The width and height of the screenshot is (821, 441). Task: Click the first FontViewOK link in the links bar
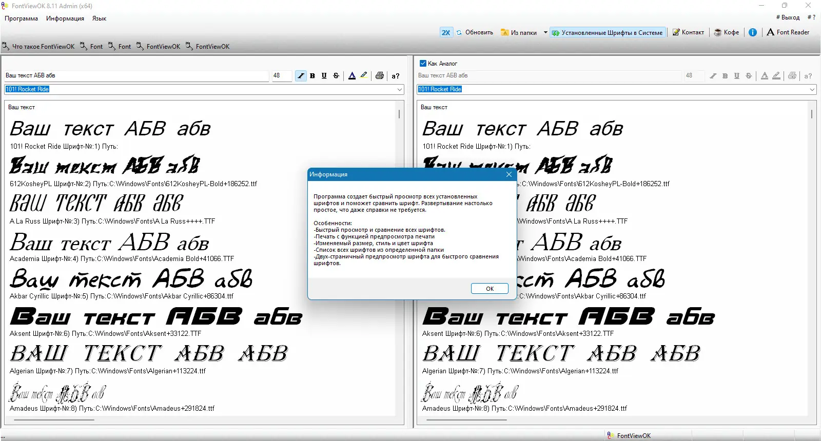(x=159, y=46)
